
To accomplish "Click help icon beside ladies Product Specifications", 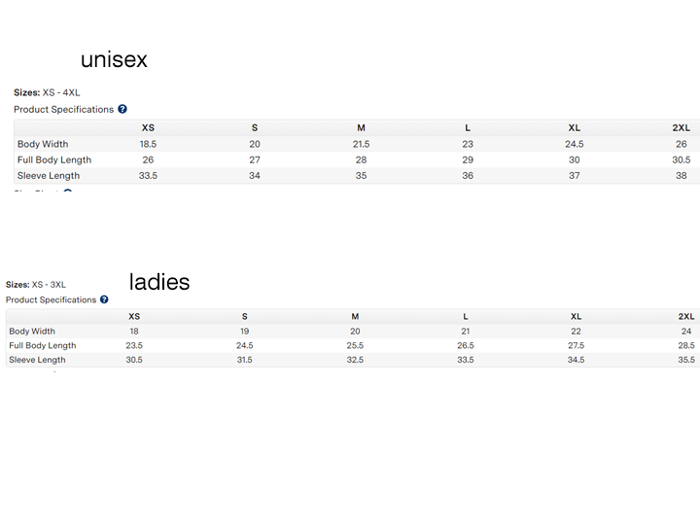I will (104, 300).
